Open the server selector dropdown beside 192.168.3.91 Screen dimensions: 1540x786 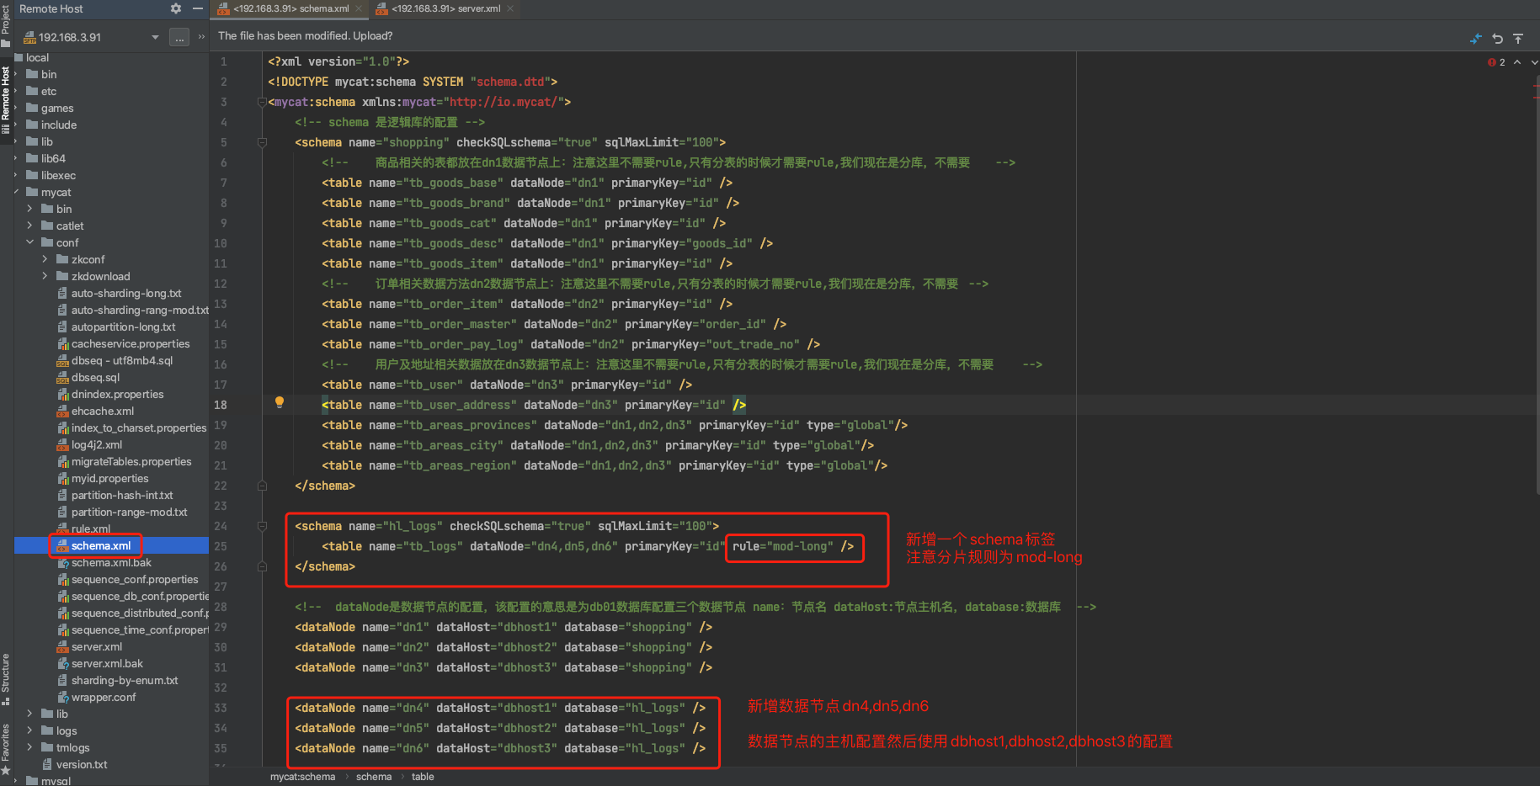(155, 37)
